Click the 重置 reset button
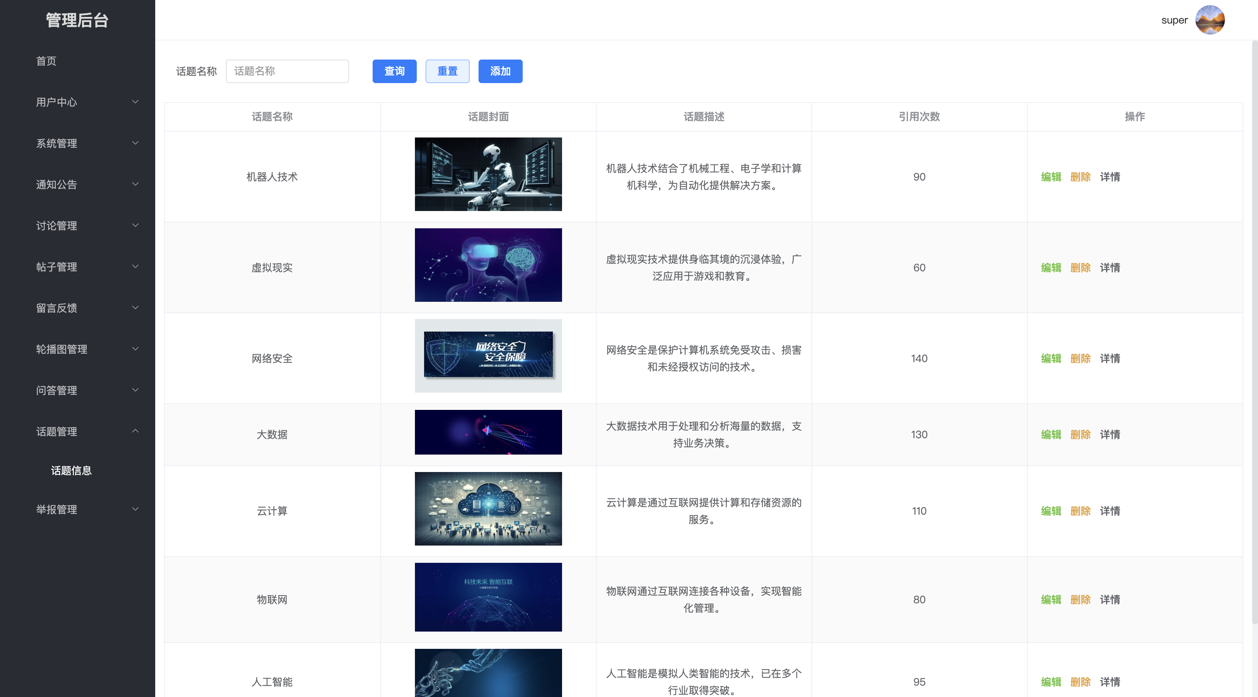This screenshot has width=1258, height=697. [x=447, y=71]
